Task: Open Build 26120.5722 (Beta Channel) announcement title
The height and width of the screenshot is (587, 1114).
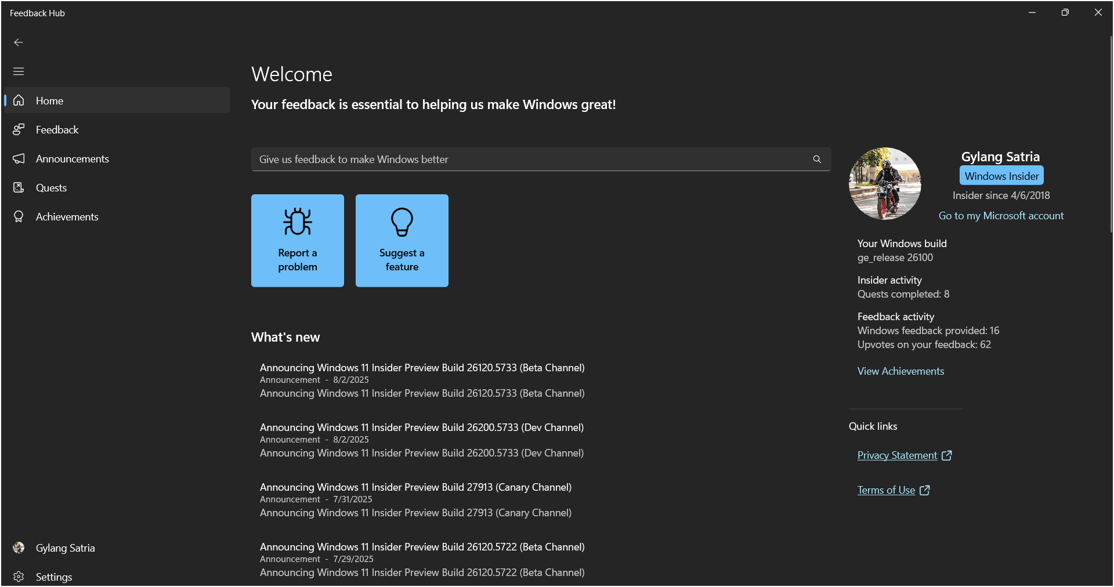Action: pos(422,547)
